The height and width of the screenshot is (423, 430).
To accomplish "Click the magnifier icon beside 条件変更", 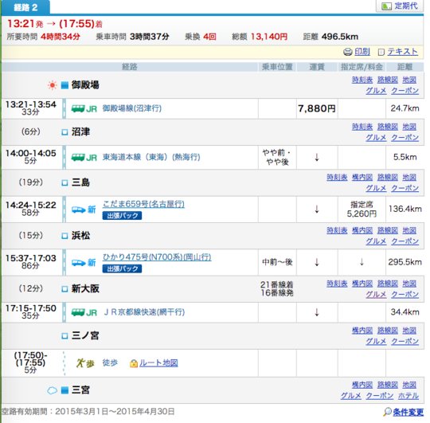I will pos(387,412).
